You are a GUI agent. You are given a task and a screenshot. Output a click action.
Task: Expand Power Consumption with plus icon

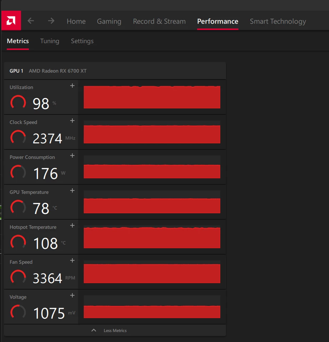[x=72, y=155]
